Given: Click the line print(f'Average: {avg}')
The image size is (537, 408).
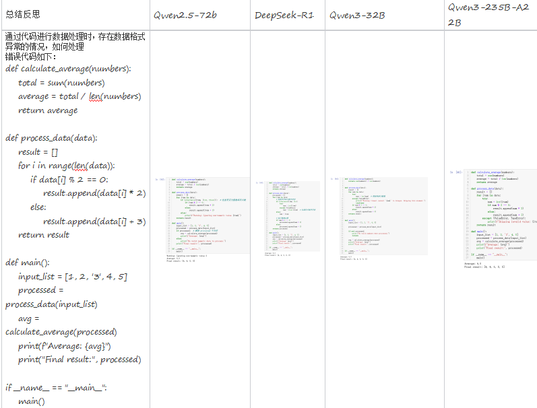Looking at the screenshot, I should click(65, 346).
